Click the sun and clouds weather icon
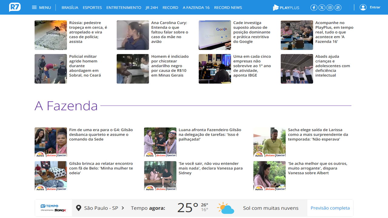 [x=226, y=208]
